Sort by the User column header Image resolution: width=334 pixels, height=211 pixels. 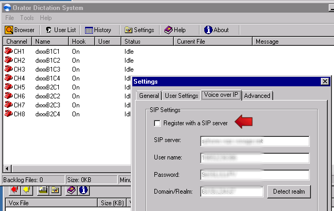tap(108, 42)
